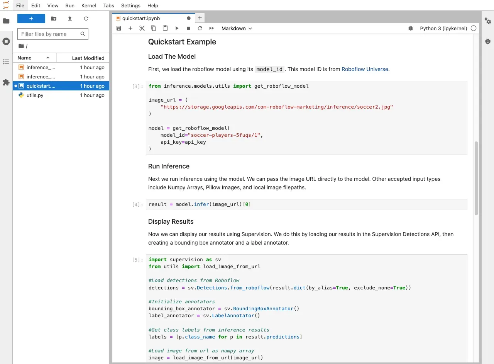Viewport: 494px width, 364px height.
Task: Save the notebook with the disk icon
Action: coord(119,28)
